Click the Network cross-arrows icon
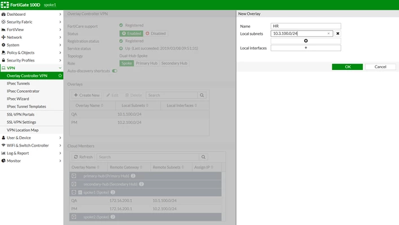This screenshot has width=399, height=225. pyautogui.click(x=3, y=37)
